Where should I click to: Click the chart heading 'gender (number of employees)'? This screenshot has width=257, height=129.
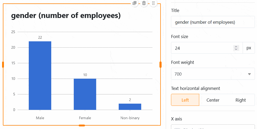[x=66, y=16]
